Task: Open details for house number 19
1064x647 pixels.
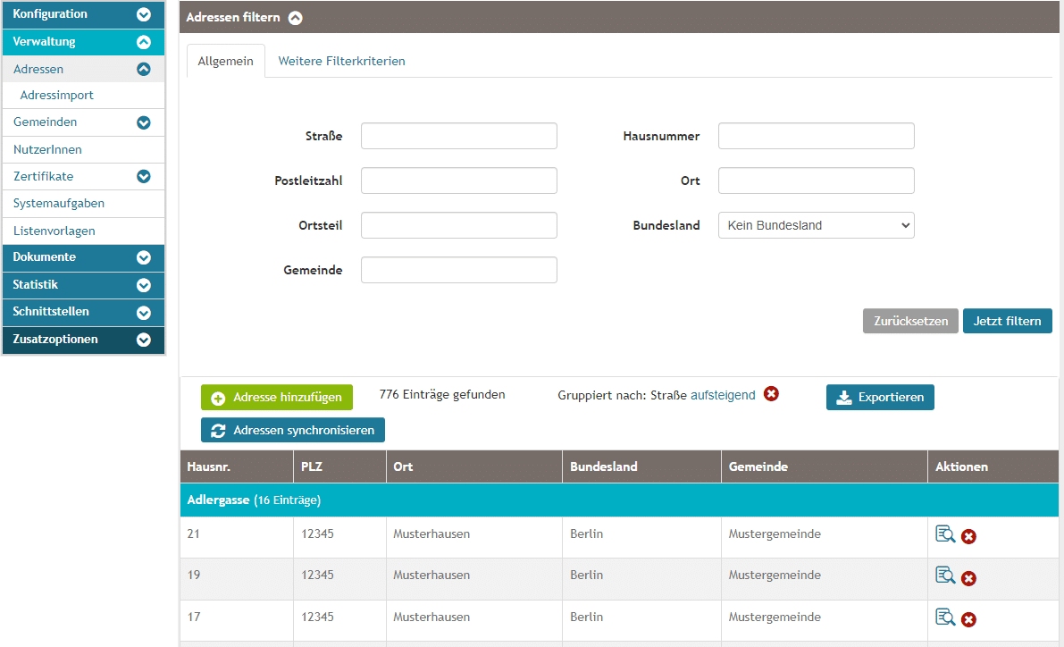Action: 944,576
